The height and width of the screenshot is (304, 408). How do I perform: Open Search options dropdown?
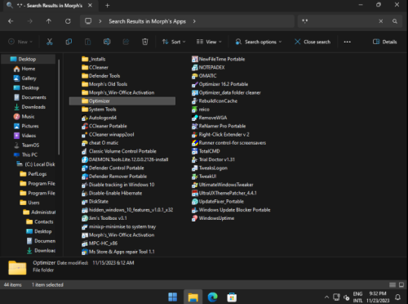pos(259,42)
